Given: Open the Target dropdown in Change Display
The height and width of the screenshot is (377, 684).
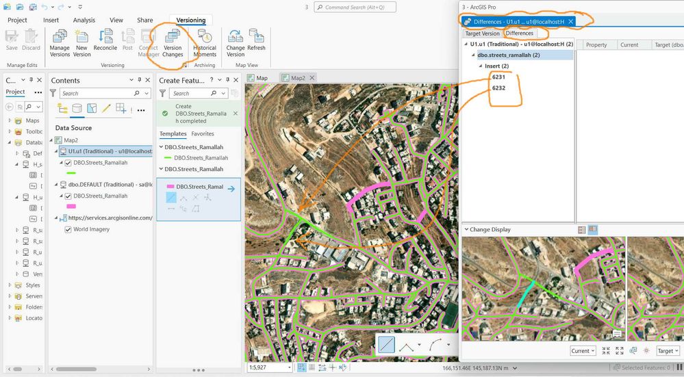Looking at the screenshot, I should [668, 351].
